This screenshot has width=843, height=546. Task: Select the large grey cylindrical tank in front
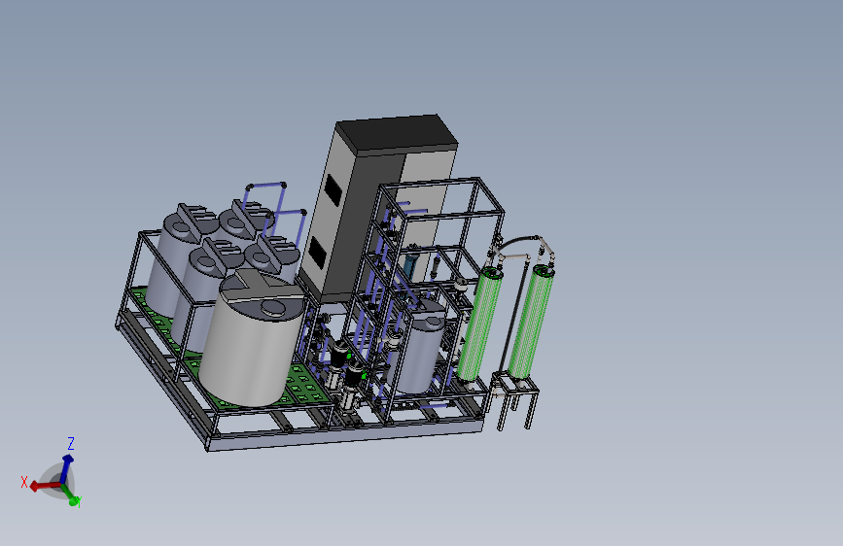251,338
